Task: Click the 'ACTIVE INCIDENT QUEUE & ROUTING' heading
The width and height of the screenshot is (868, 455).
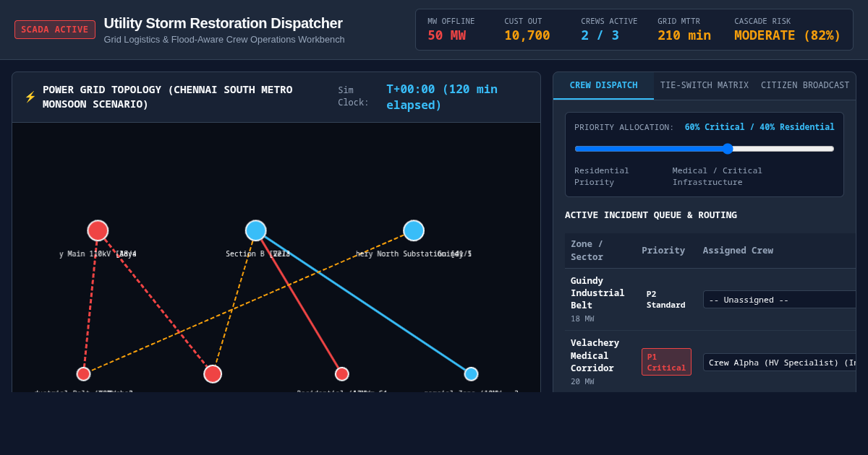Action: coord(651,214)
